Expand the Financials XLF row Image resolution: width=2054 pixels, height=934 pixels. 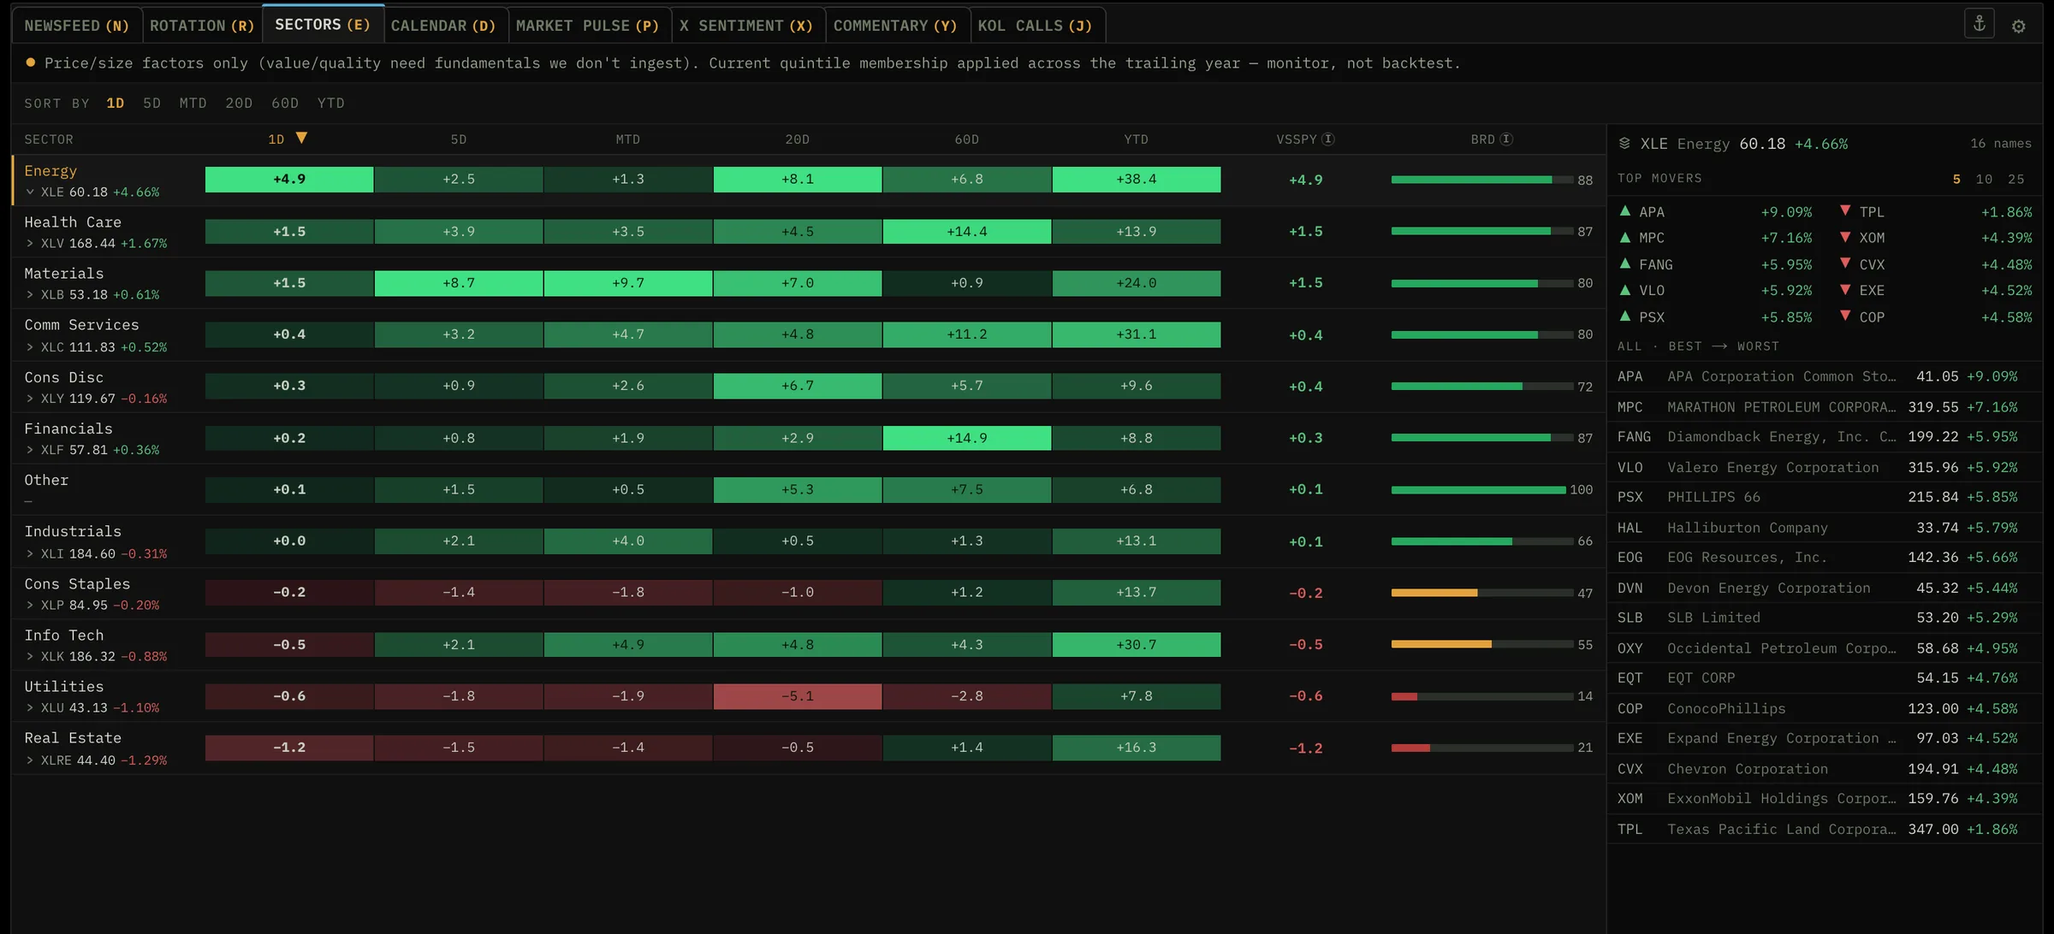click(30, 450)
